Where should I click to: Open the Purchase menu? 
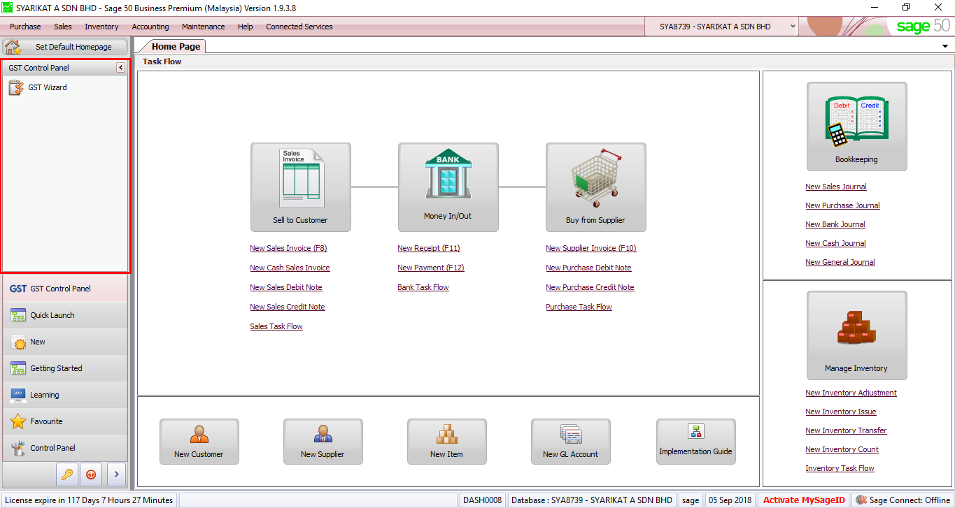point(25,27)
